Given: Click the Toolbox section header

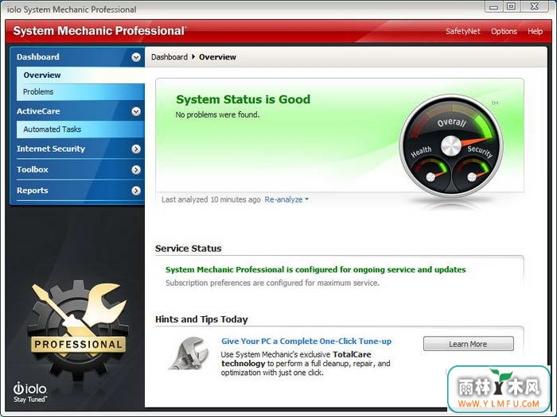Looking at the screenshot, I should tap(77, 170).
